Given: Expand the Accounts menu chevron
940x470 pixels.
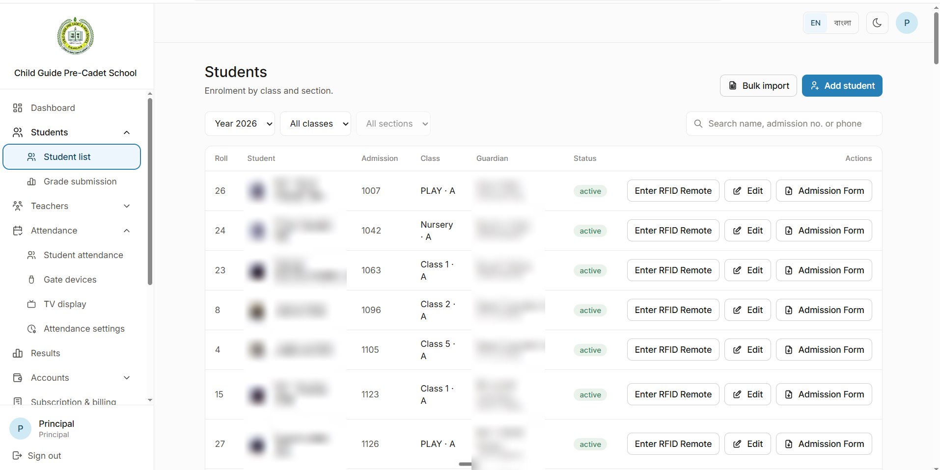Looking at the screenshot, I should pyautogui.click(x=127, y=378).
